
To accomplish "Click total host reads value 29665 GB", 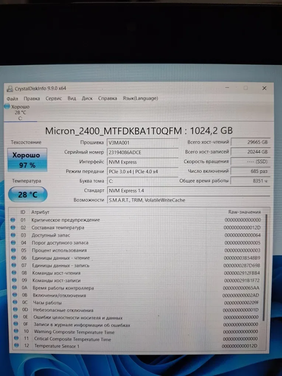I will [251, 142].
